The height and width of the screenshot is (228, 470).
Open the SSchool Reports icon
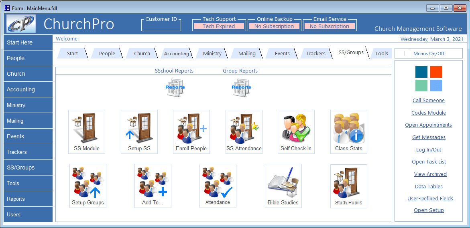pos(175,88)
